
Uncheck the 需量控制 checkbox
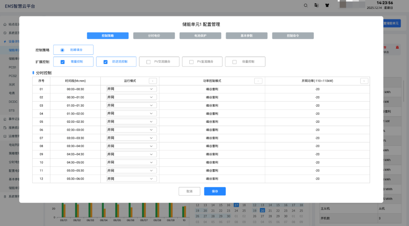62,62
